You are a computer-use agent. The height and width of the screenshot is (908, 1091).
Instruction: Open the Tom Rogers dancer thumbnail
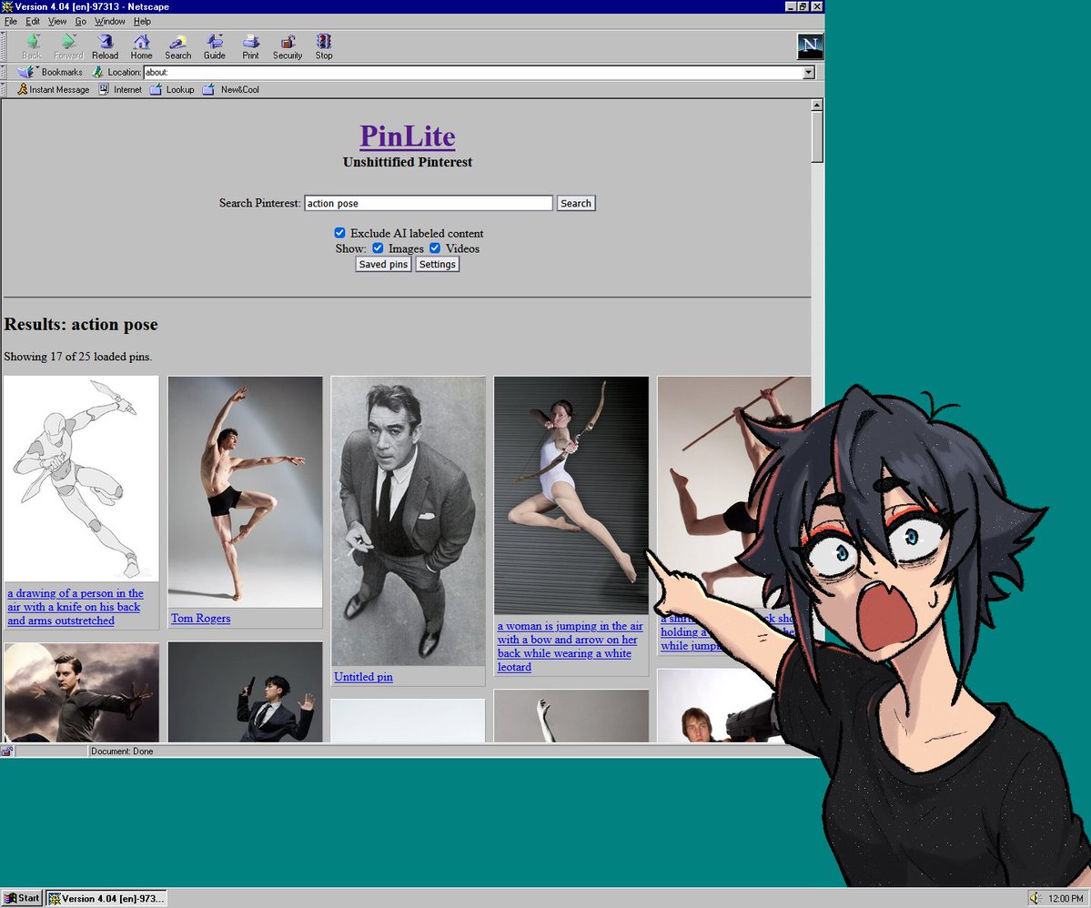click(245, 492)
